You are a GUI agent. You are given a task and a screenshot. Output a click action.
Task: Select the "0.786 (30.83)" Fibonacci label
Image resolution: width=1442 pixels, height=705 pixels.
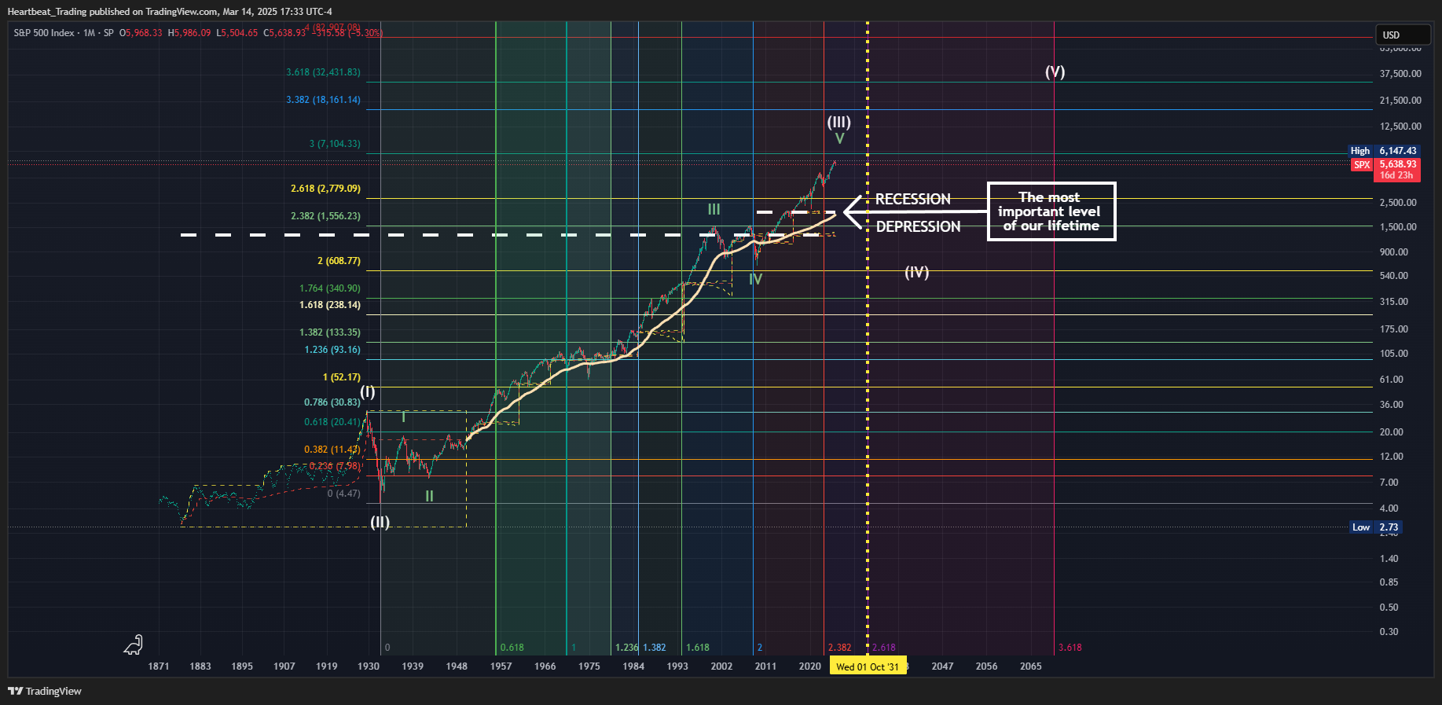(332, 402)
